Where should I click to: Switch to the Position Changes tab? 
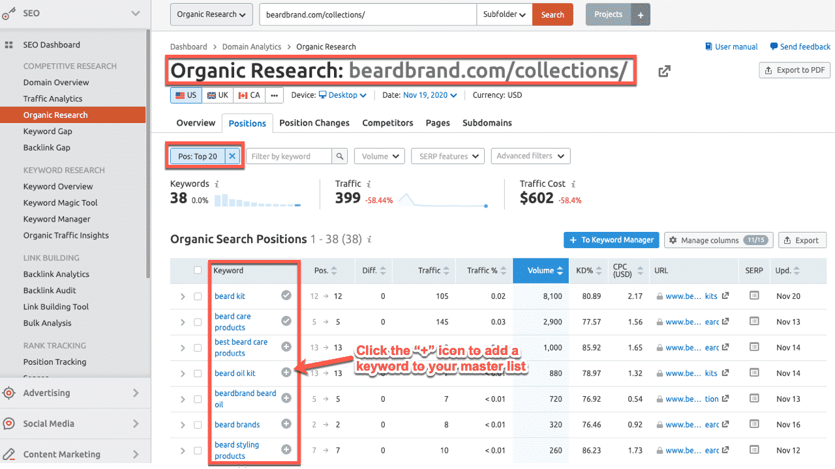(x=314, y=122)
